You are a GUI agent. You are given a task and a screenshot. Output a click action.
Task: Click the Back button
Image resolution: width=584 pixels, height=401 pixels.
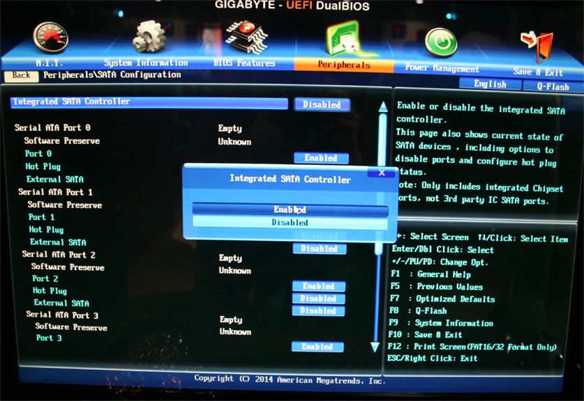click(21, 75)
